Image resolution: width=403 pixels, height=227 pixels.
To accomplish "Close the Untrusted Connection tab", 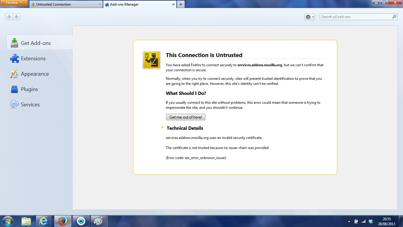I will click(x=99, y=4).
